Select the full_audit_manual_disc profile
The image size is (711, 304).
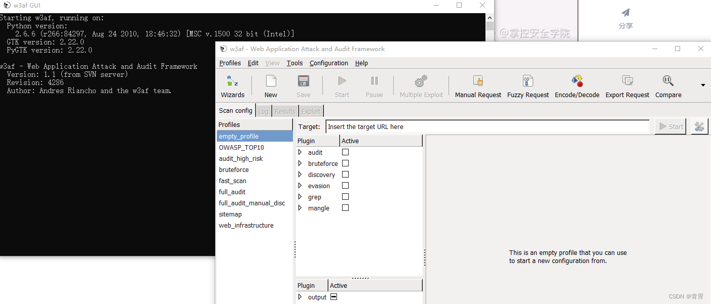[254, 203]
